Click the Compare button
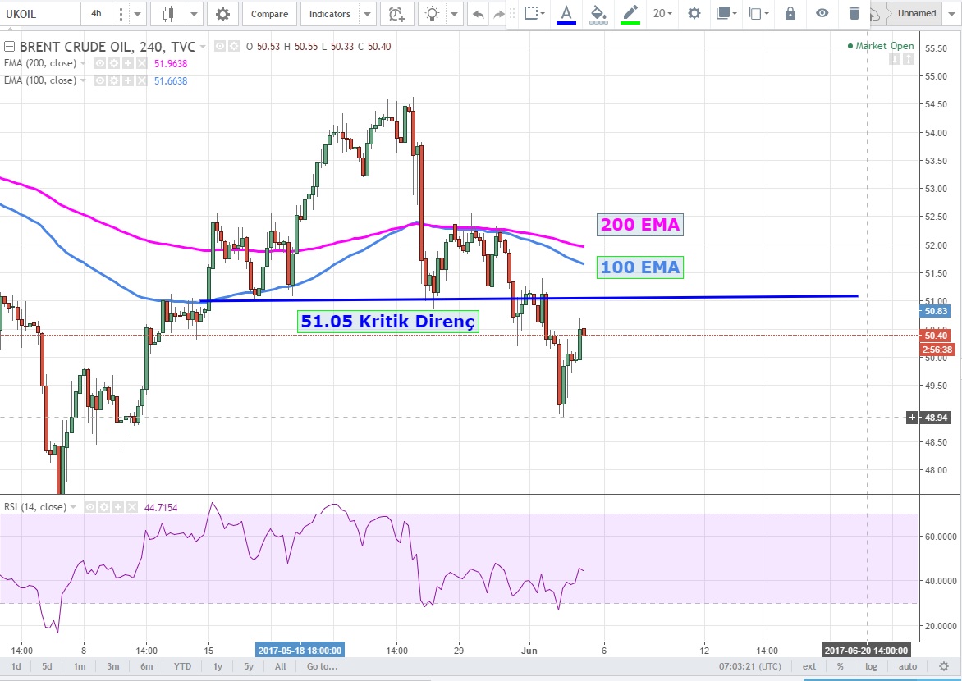The width and height of the screenshot is (962, 681). point(269,14)
